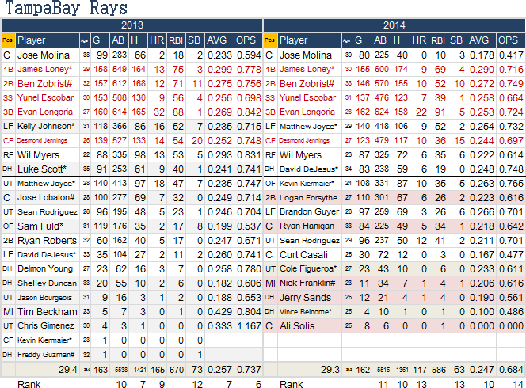The height and width of the screenshot is (388, 526).
Task: Click the 29.3 average age in 2014 totals
Action: tap(330, 370)
